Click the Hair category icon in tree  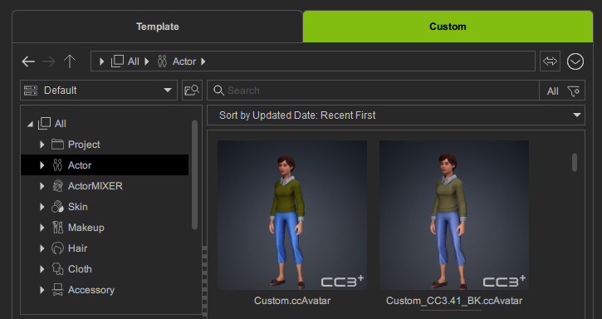point(57,248)
